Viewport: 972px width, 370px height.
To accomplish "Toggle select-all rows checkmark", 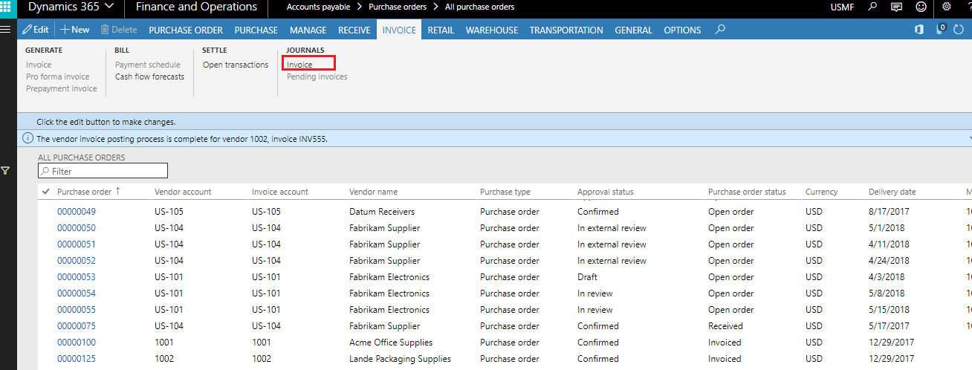I will tap(46, 192).
